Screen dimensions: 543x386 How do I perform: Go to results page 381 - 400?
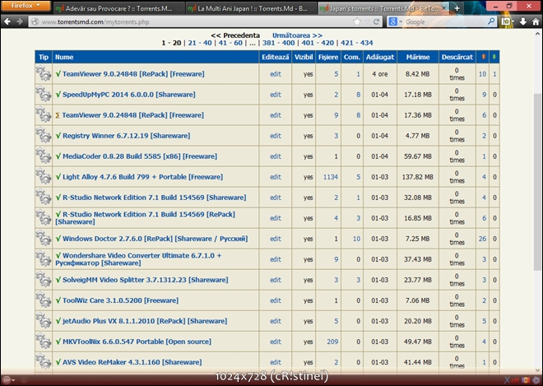click(x=278, y=43)
